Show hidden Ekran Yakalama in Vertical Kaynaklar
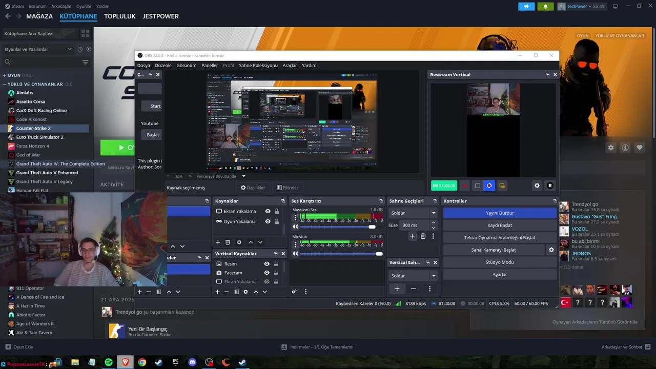Screen dimensions: 656x369 pos(266,282)
